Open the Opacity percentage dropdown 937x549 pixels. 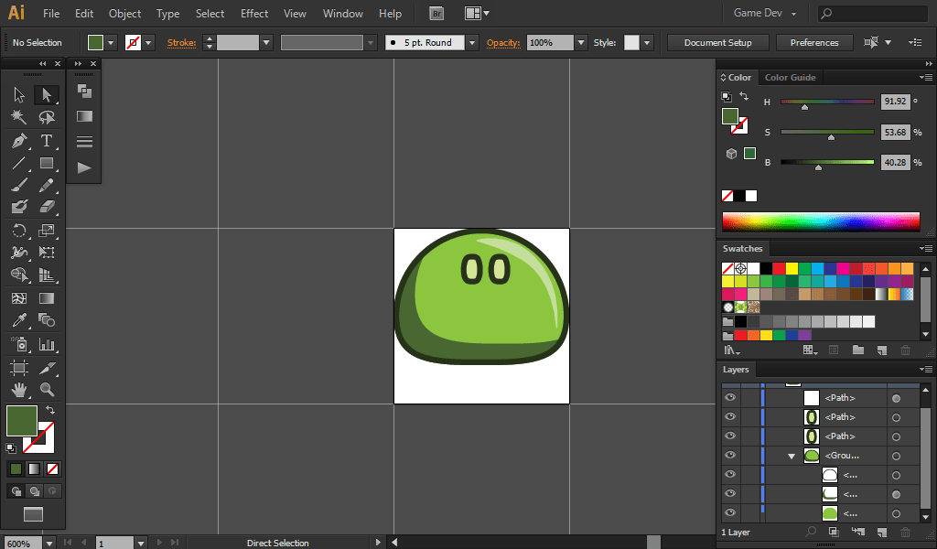click(x=580, y=43)
